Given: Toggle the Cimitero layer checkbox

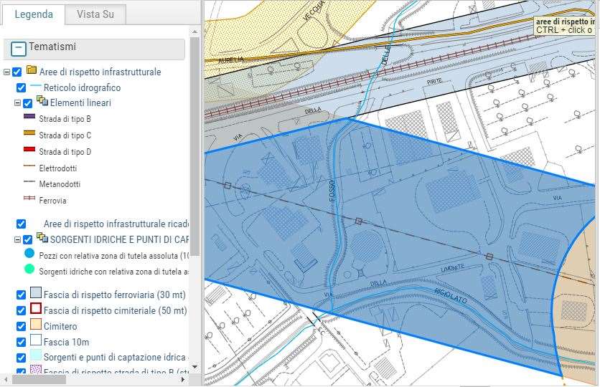Looking at the screenshot, I should coord(21,327).
